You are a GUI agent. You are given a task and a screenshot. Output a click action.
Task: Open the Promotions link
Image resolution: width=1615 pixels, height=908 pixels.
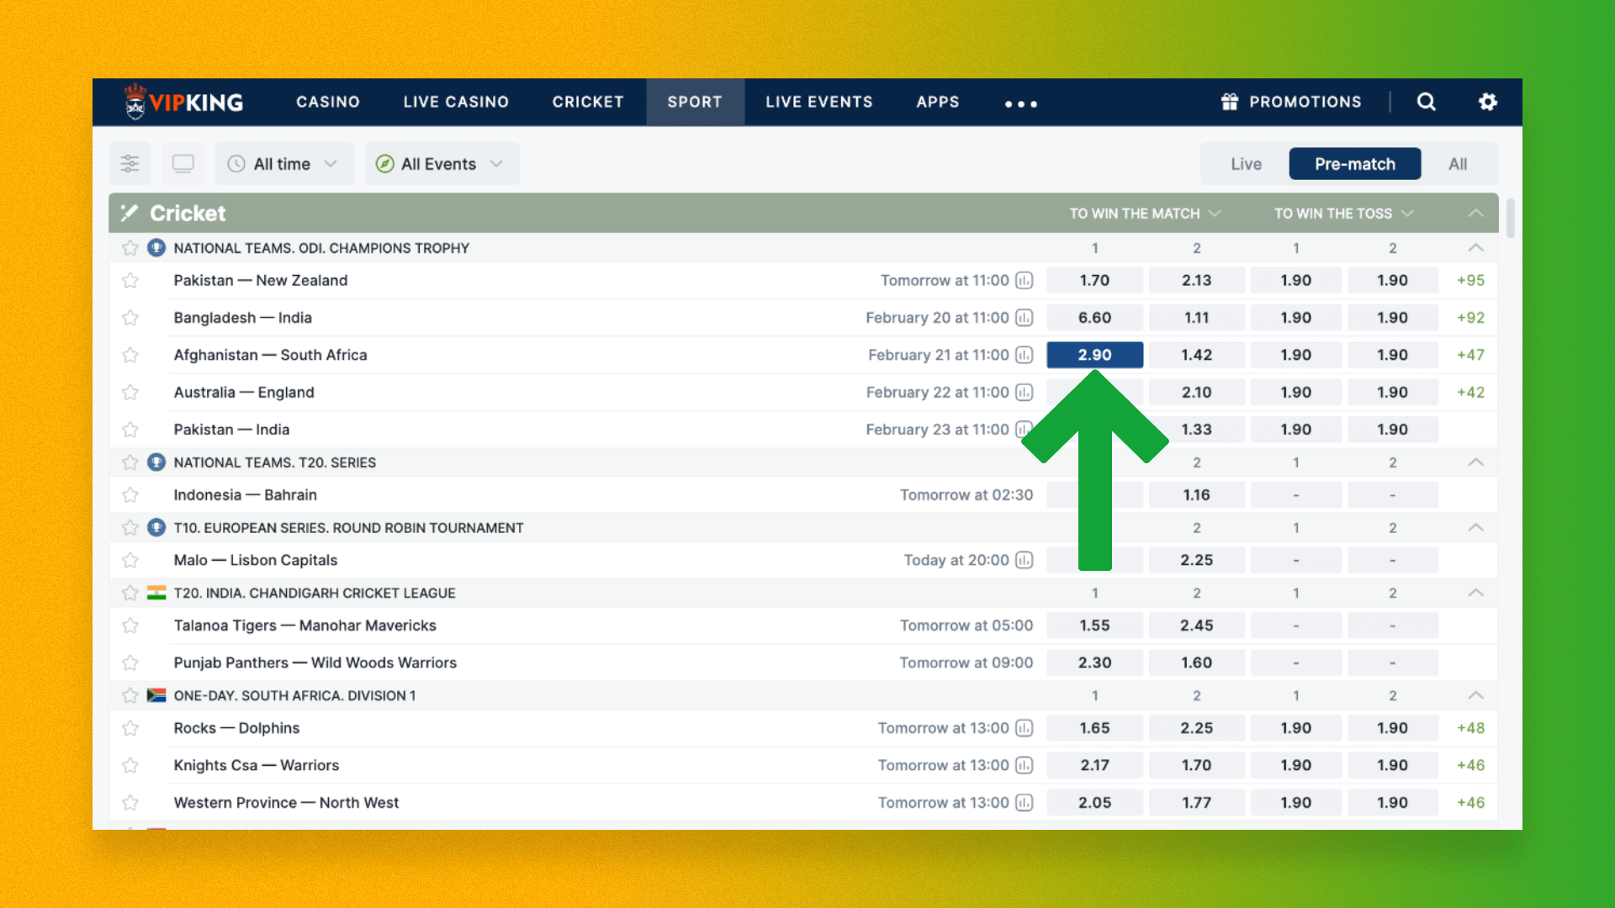pyautogui.click(x=1292, y=102)
